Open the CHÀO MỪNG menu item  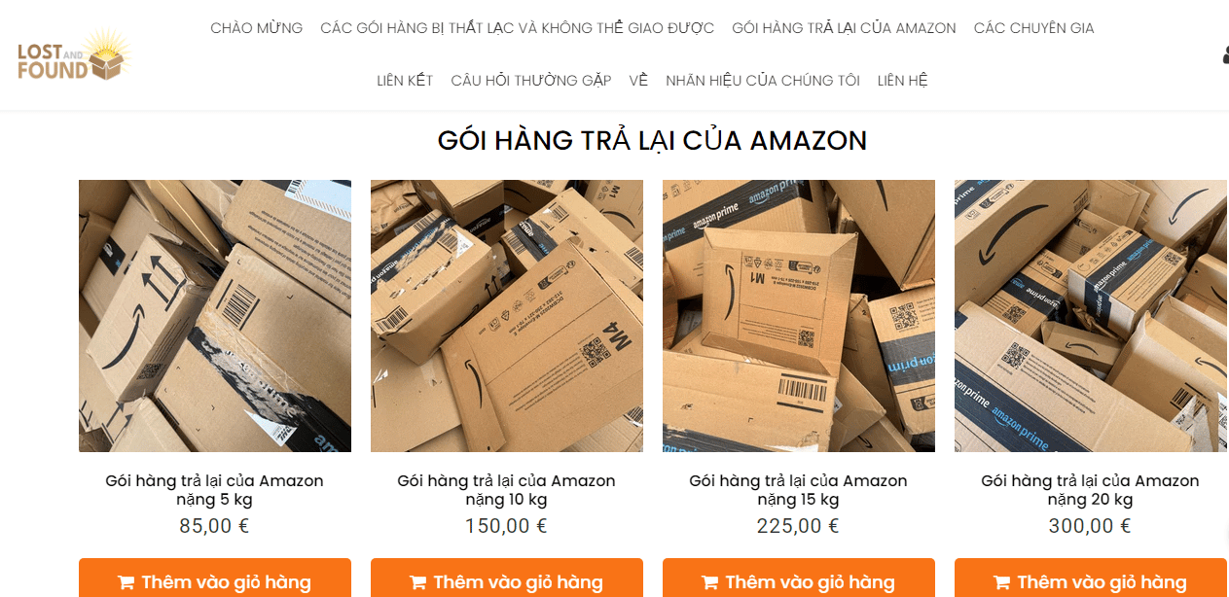[257, 28]
